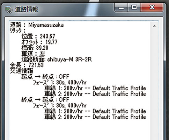Minimize the 道路情報 window

pyautogui.click(x=122, y=7)
